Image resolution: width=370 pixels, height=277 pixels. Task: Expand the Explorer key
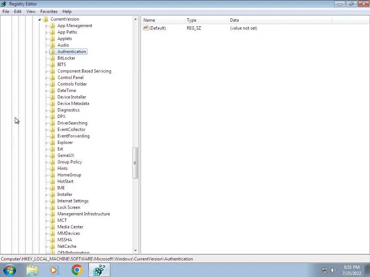click(x=46, y=143)
